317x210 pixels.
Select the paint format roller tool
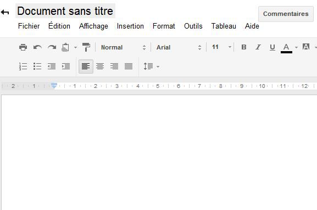(86, 47)
